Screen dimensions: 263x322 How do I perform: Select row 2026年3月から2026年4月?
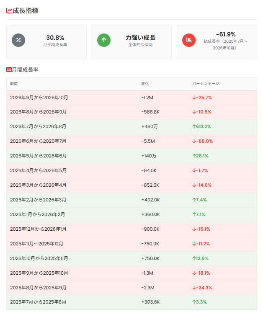coord(131,185)
